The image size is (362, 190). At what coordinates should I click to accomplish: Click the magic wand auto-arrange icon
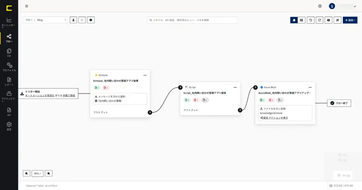pyautogui.click(x=337, y=20)
